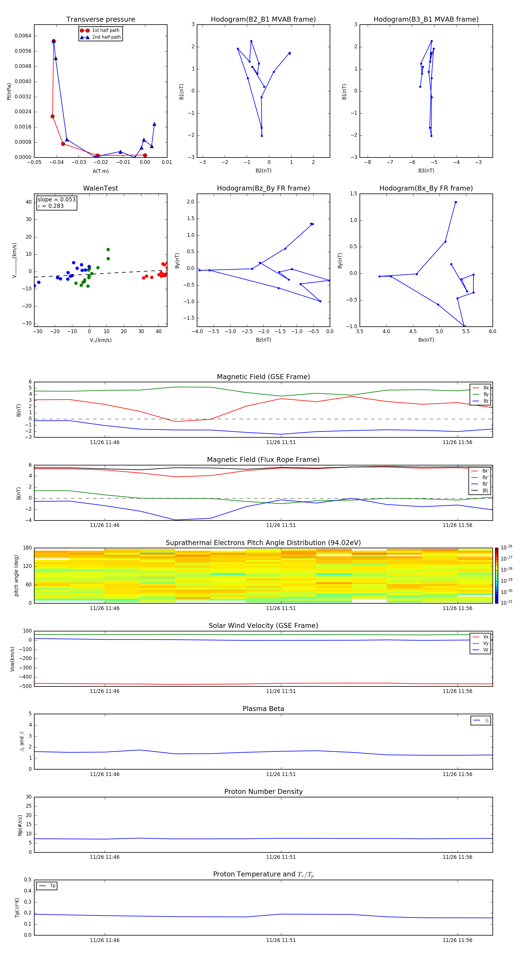Click the "Proton Temperature and Te/Tp" title
Screen dimensions: 527x966
coord(263,874)
